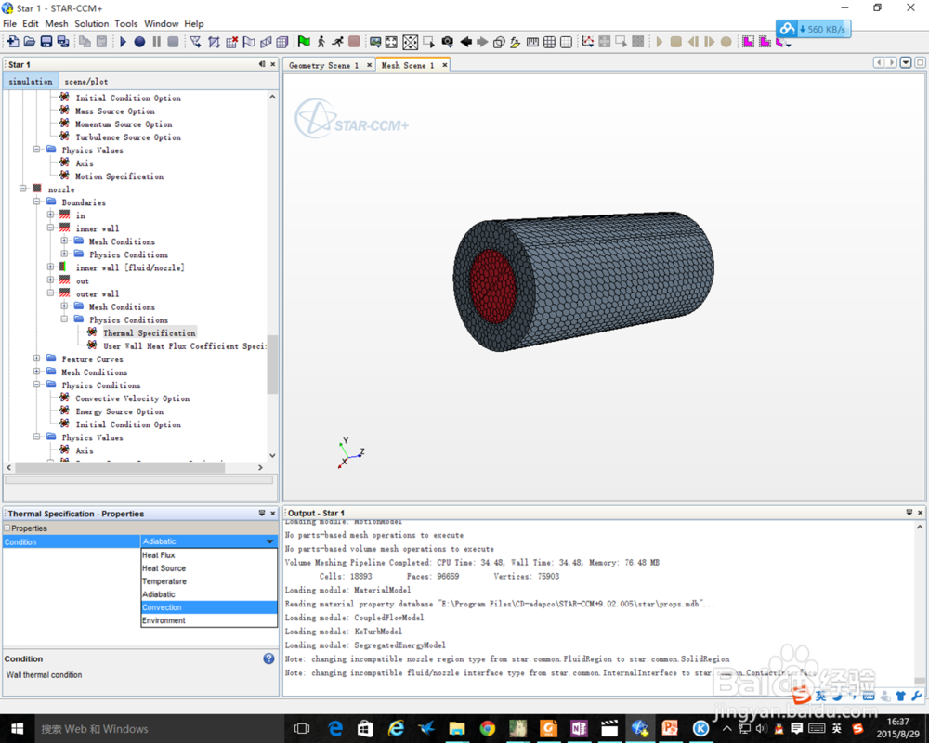Select 'inner wall [fluid/nozzle]' interface boundary
Image resolution: width=929 pixels, height=743 pixels.
(130, 267)
